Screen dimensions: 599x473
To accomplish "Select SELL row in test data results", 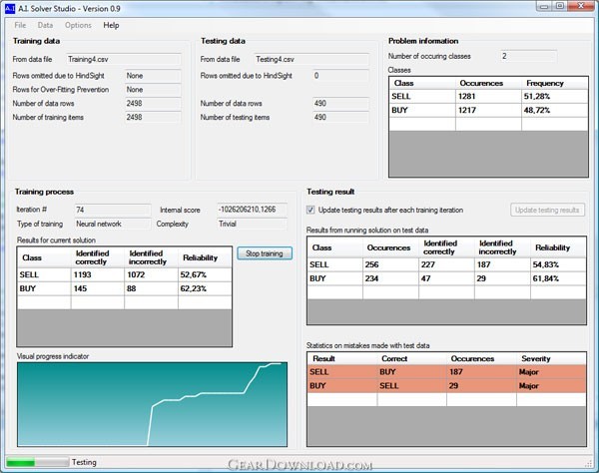I will click(x=446, y=264).
